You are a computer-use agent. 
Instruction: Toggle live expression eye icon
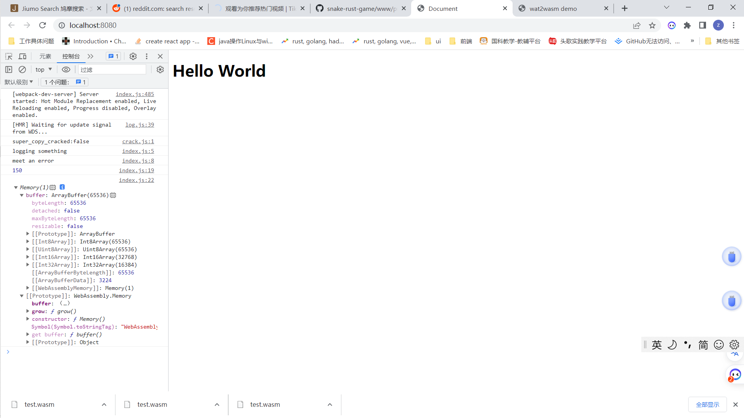pos(66,70)
